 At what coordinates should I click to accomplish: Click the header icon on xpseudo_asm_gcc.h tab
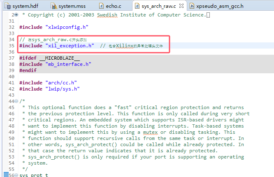(x=192, y=6)
